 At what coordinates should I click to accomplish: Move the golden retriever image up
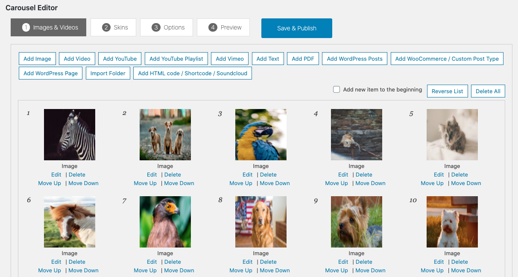241,271
